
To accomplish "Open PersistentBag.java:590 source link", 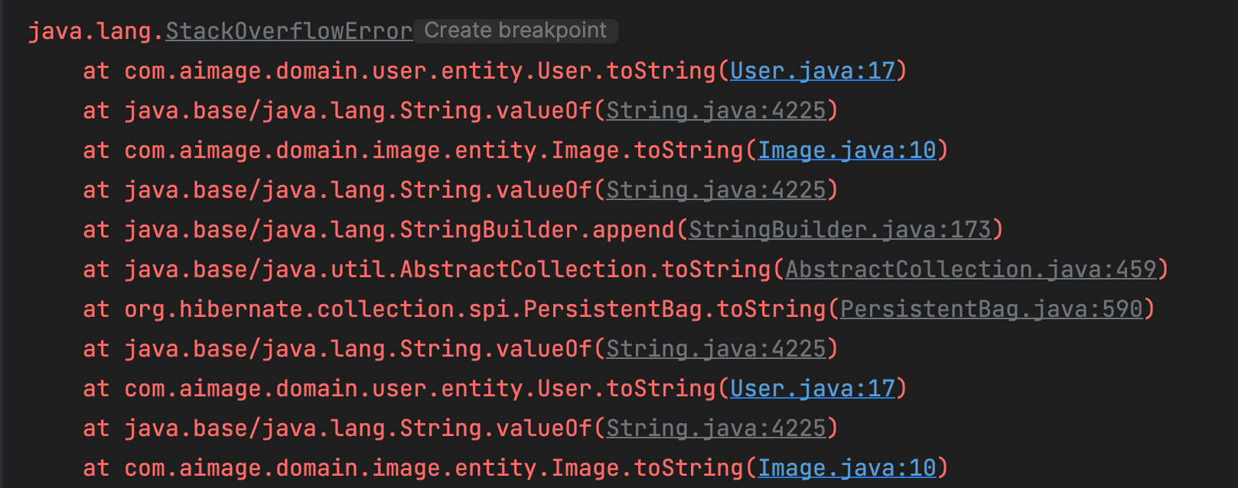I will (991, 309).
